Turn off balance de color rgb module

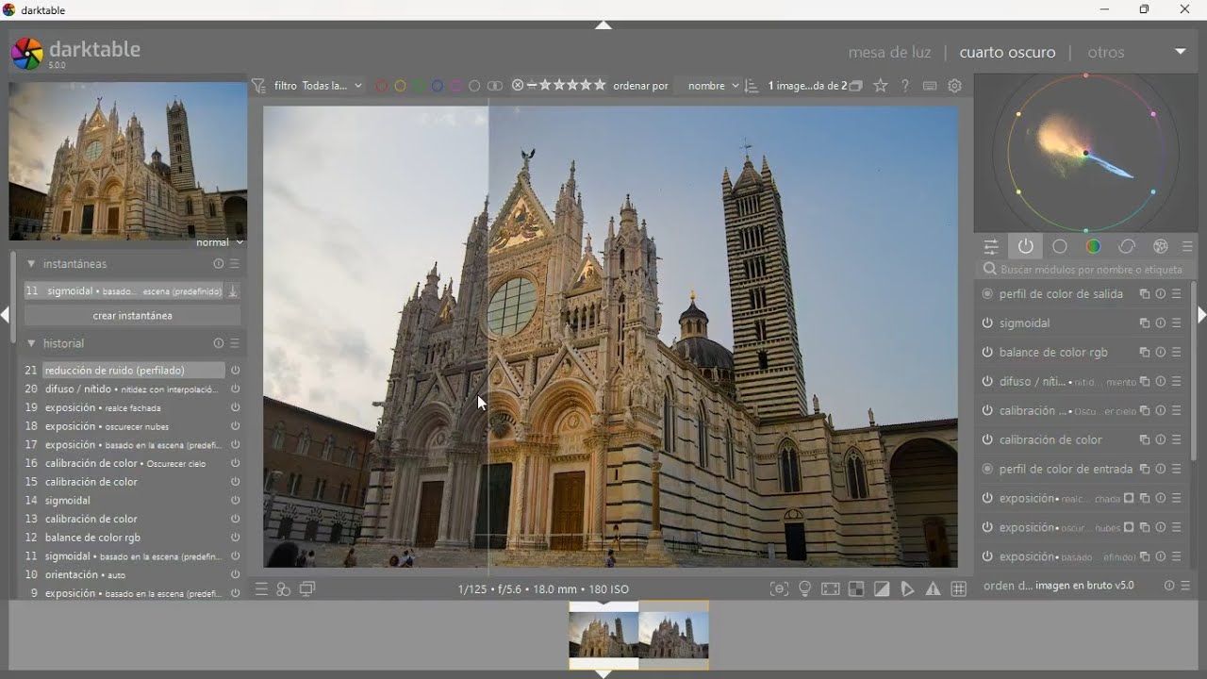(987, 353)
